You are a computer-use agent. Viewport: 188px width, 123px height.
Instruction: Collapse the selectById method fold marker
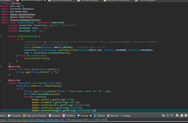point(0,80)
